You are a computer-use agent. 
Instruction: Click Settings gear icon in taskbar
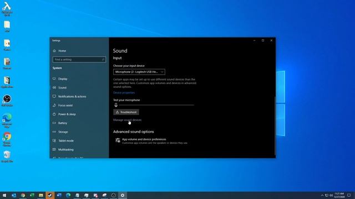[123, 195]
